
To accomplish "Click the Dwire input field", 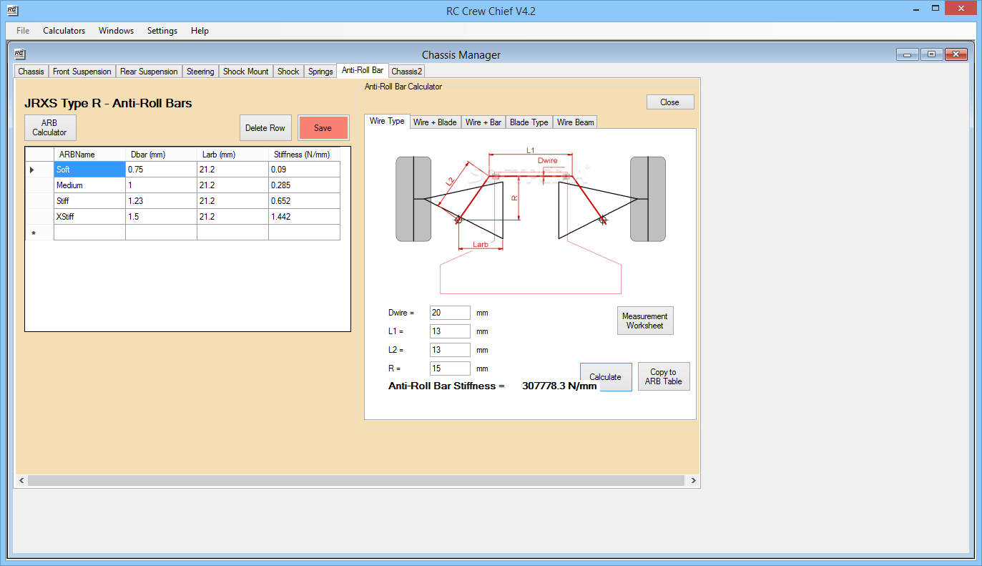I will tap(450, 313).
